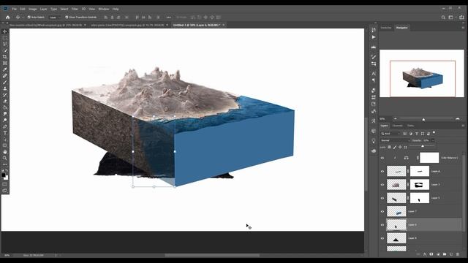Open the Layers panel flyout menu

tap(463, 126)
